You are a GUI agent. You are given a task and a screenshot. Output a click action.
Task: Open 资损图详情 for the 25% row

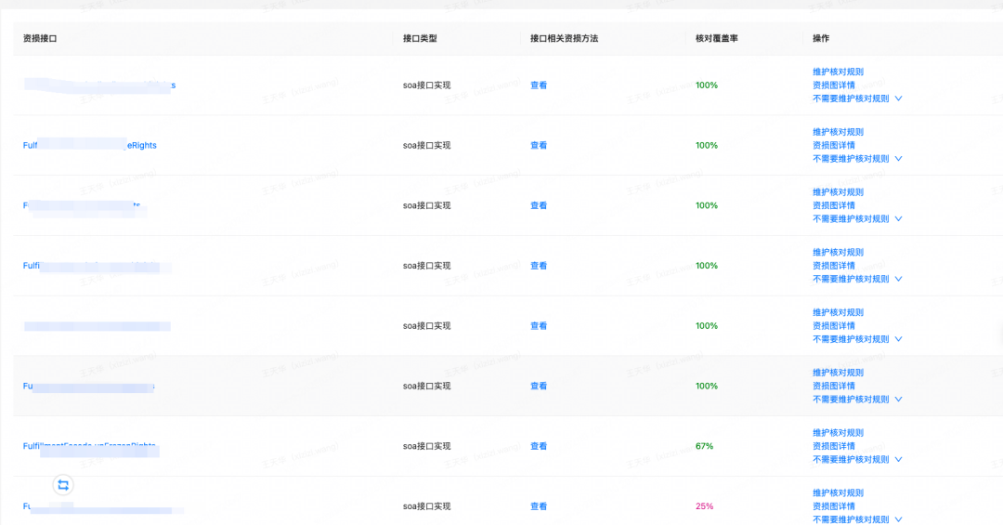coord(833,506)
